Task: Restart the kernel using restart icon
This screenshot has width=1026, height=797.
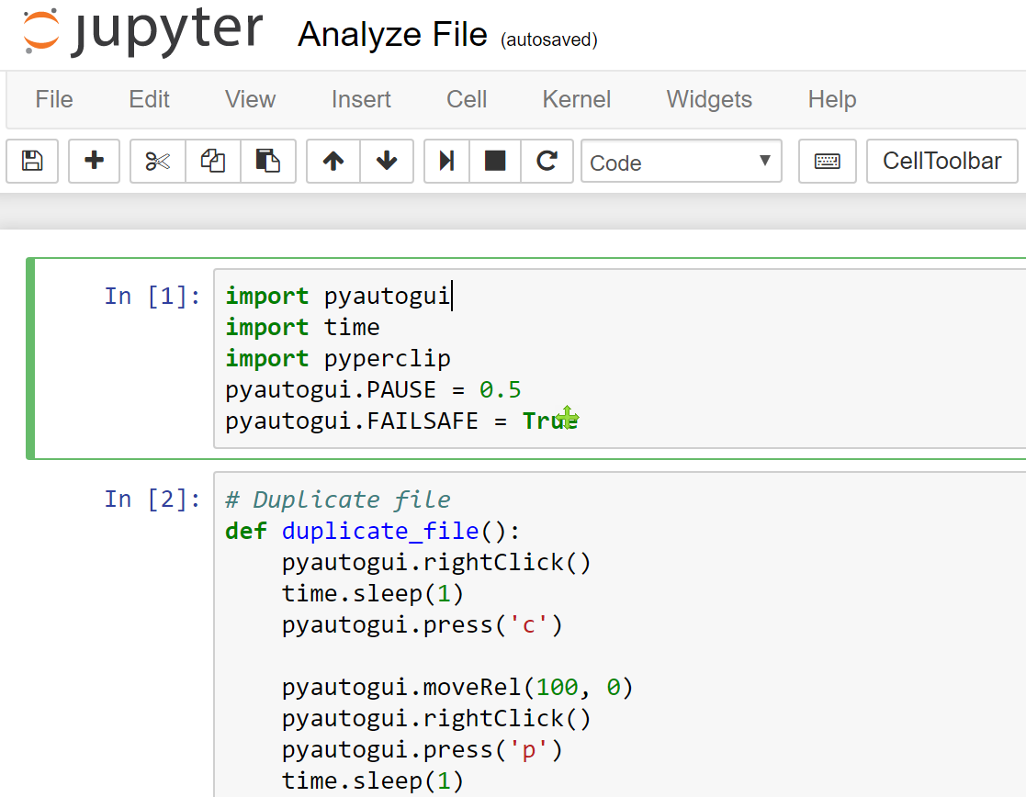Action: 547,161
